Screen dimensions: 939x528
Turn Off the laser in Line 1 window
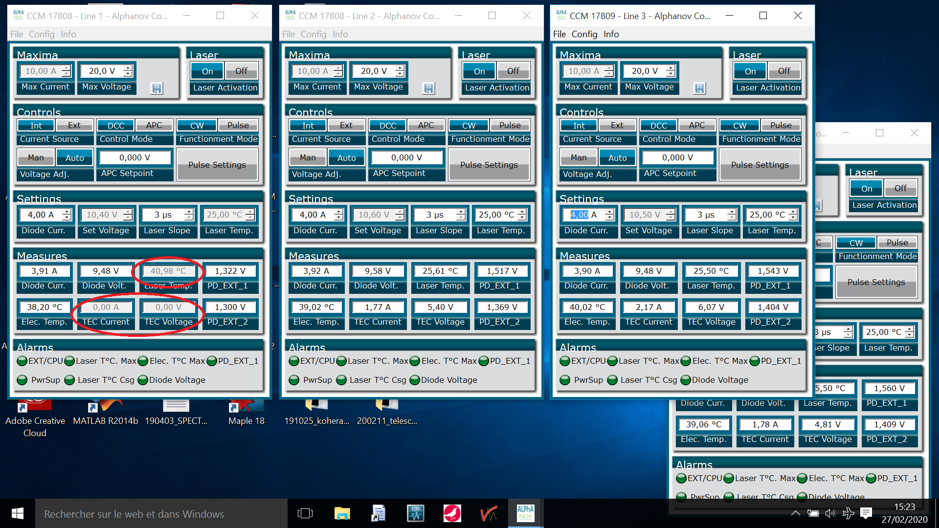(x=241, y=71)
